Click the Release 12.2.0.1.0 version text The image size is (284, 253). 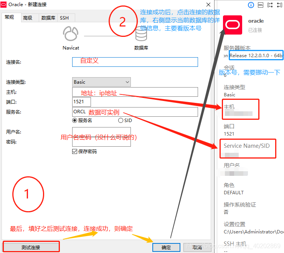click(x=256, y=55)
